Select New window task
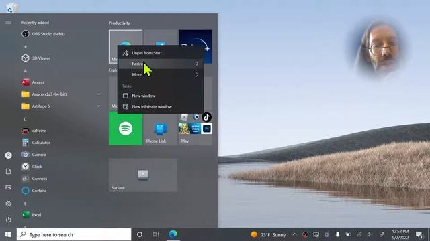Viewport: 430px width, 241px height. pos(161,96)
